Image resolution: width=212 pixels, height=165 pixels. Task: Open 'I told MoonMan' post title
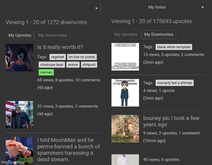[x=68, y=149]
